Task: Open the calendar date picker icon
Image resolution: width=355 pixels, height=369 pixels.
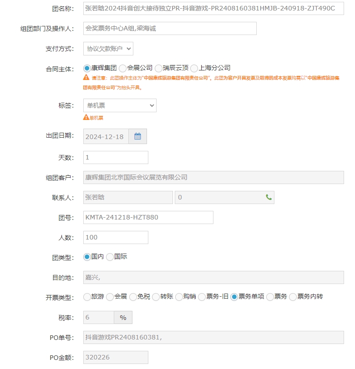Action: tap(137, 136)
